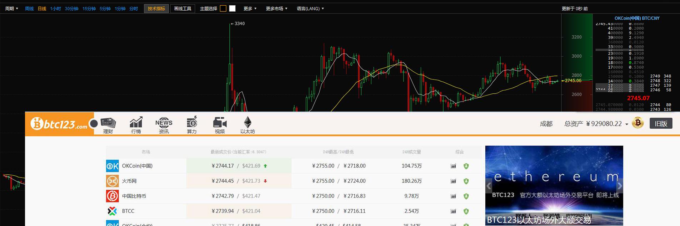Screen dimensions: 680x226
Task: Open chart icon in OKCoin(中国) row
Action: (x=453, y=166)
